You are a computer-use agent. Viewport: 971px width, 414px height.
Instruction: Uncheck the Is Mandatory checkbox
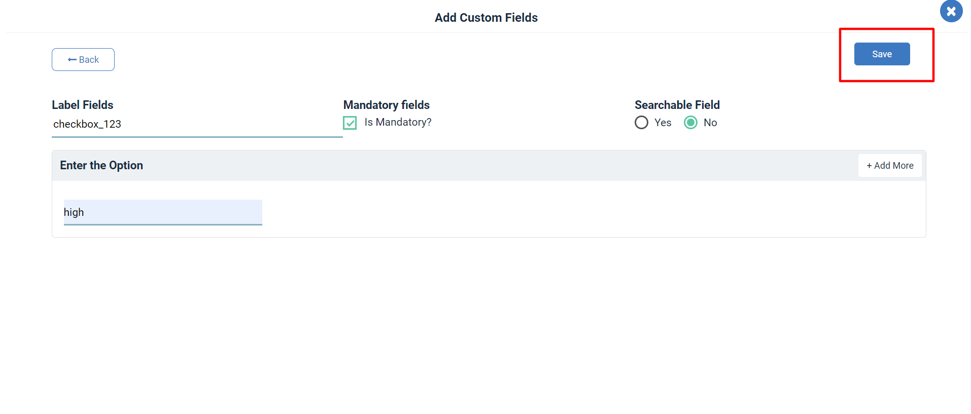[350, 123]
